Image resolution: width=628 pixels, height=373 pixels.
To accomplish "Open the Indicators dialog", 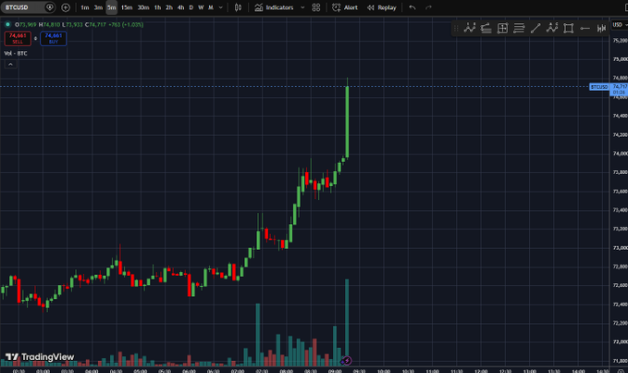I will pos(274,7).
